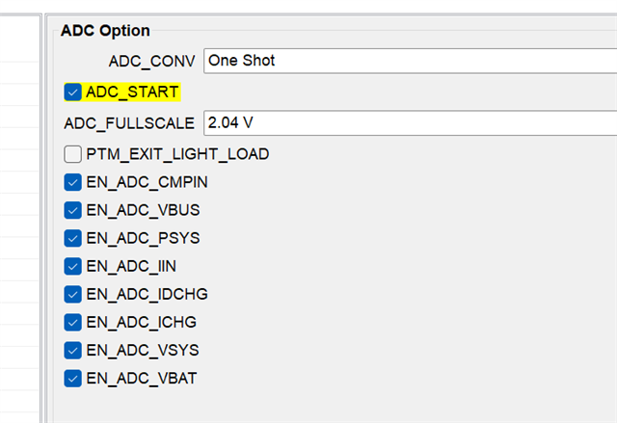Disable the EN_ADC_IDCHG checkbox
This screenshot has width=617, height=423.
72,293
